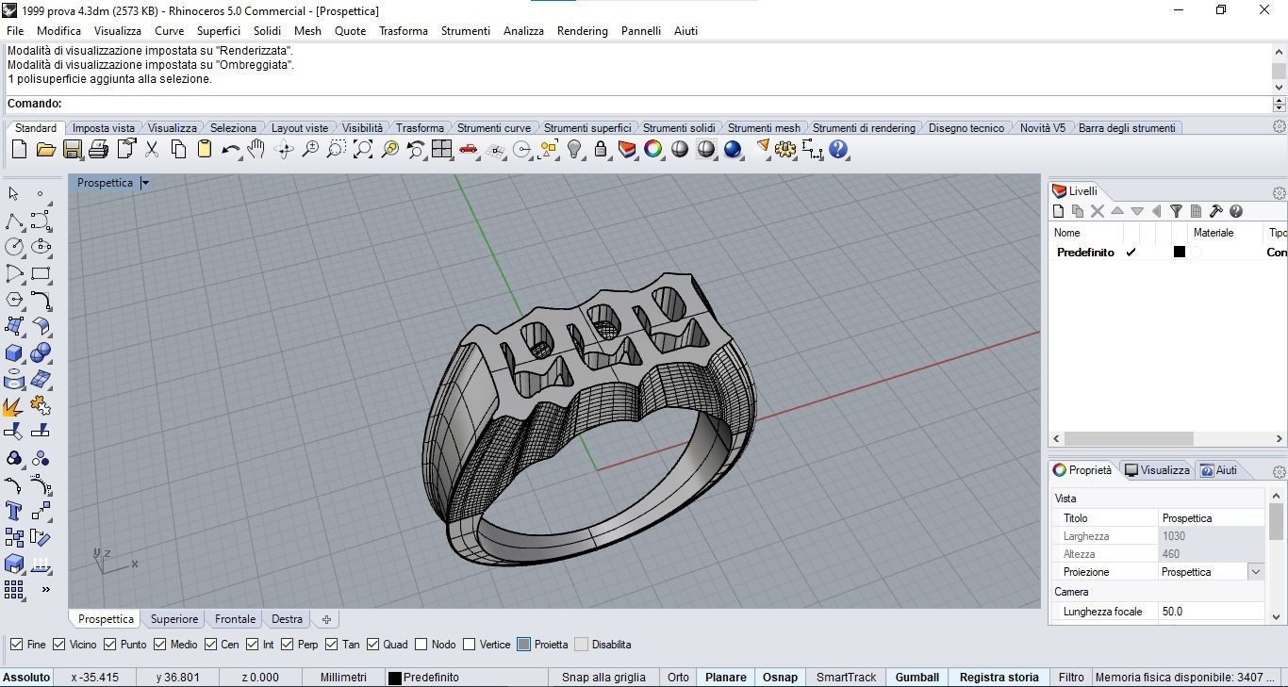Image resolution: width=1288 pixels, height=687 pixels.
Task: Click the new layer icon in Livelli
Action: click(1058, 211)
